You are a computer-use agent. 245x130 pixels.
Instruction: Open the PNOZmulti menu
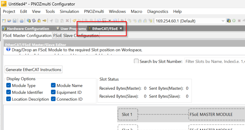coord(94,11)
